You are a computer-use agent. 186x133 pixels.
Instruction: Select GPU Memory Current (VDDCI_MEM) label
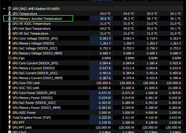[x=37, y=78]
